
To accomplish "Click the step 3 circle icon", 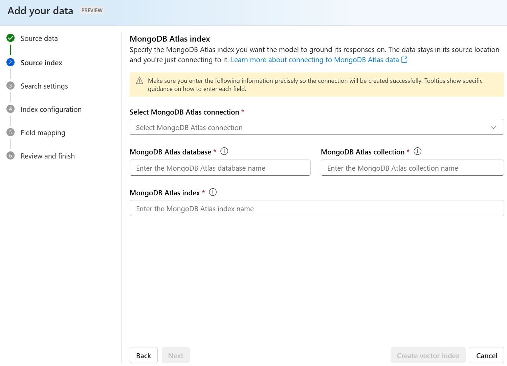I will tap(10, 86).
